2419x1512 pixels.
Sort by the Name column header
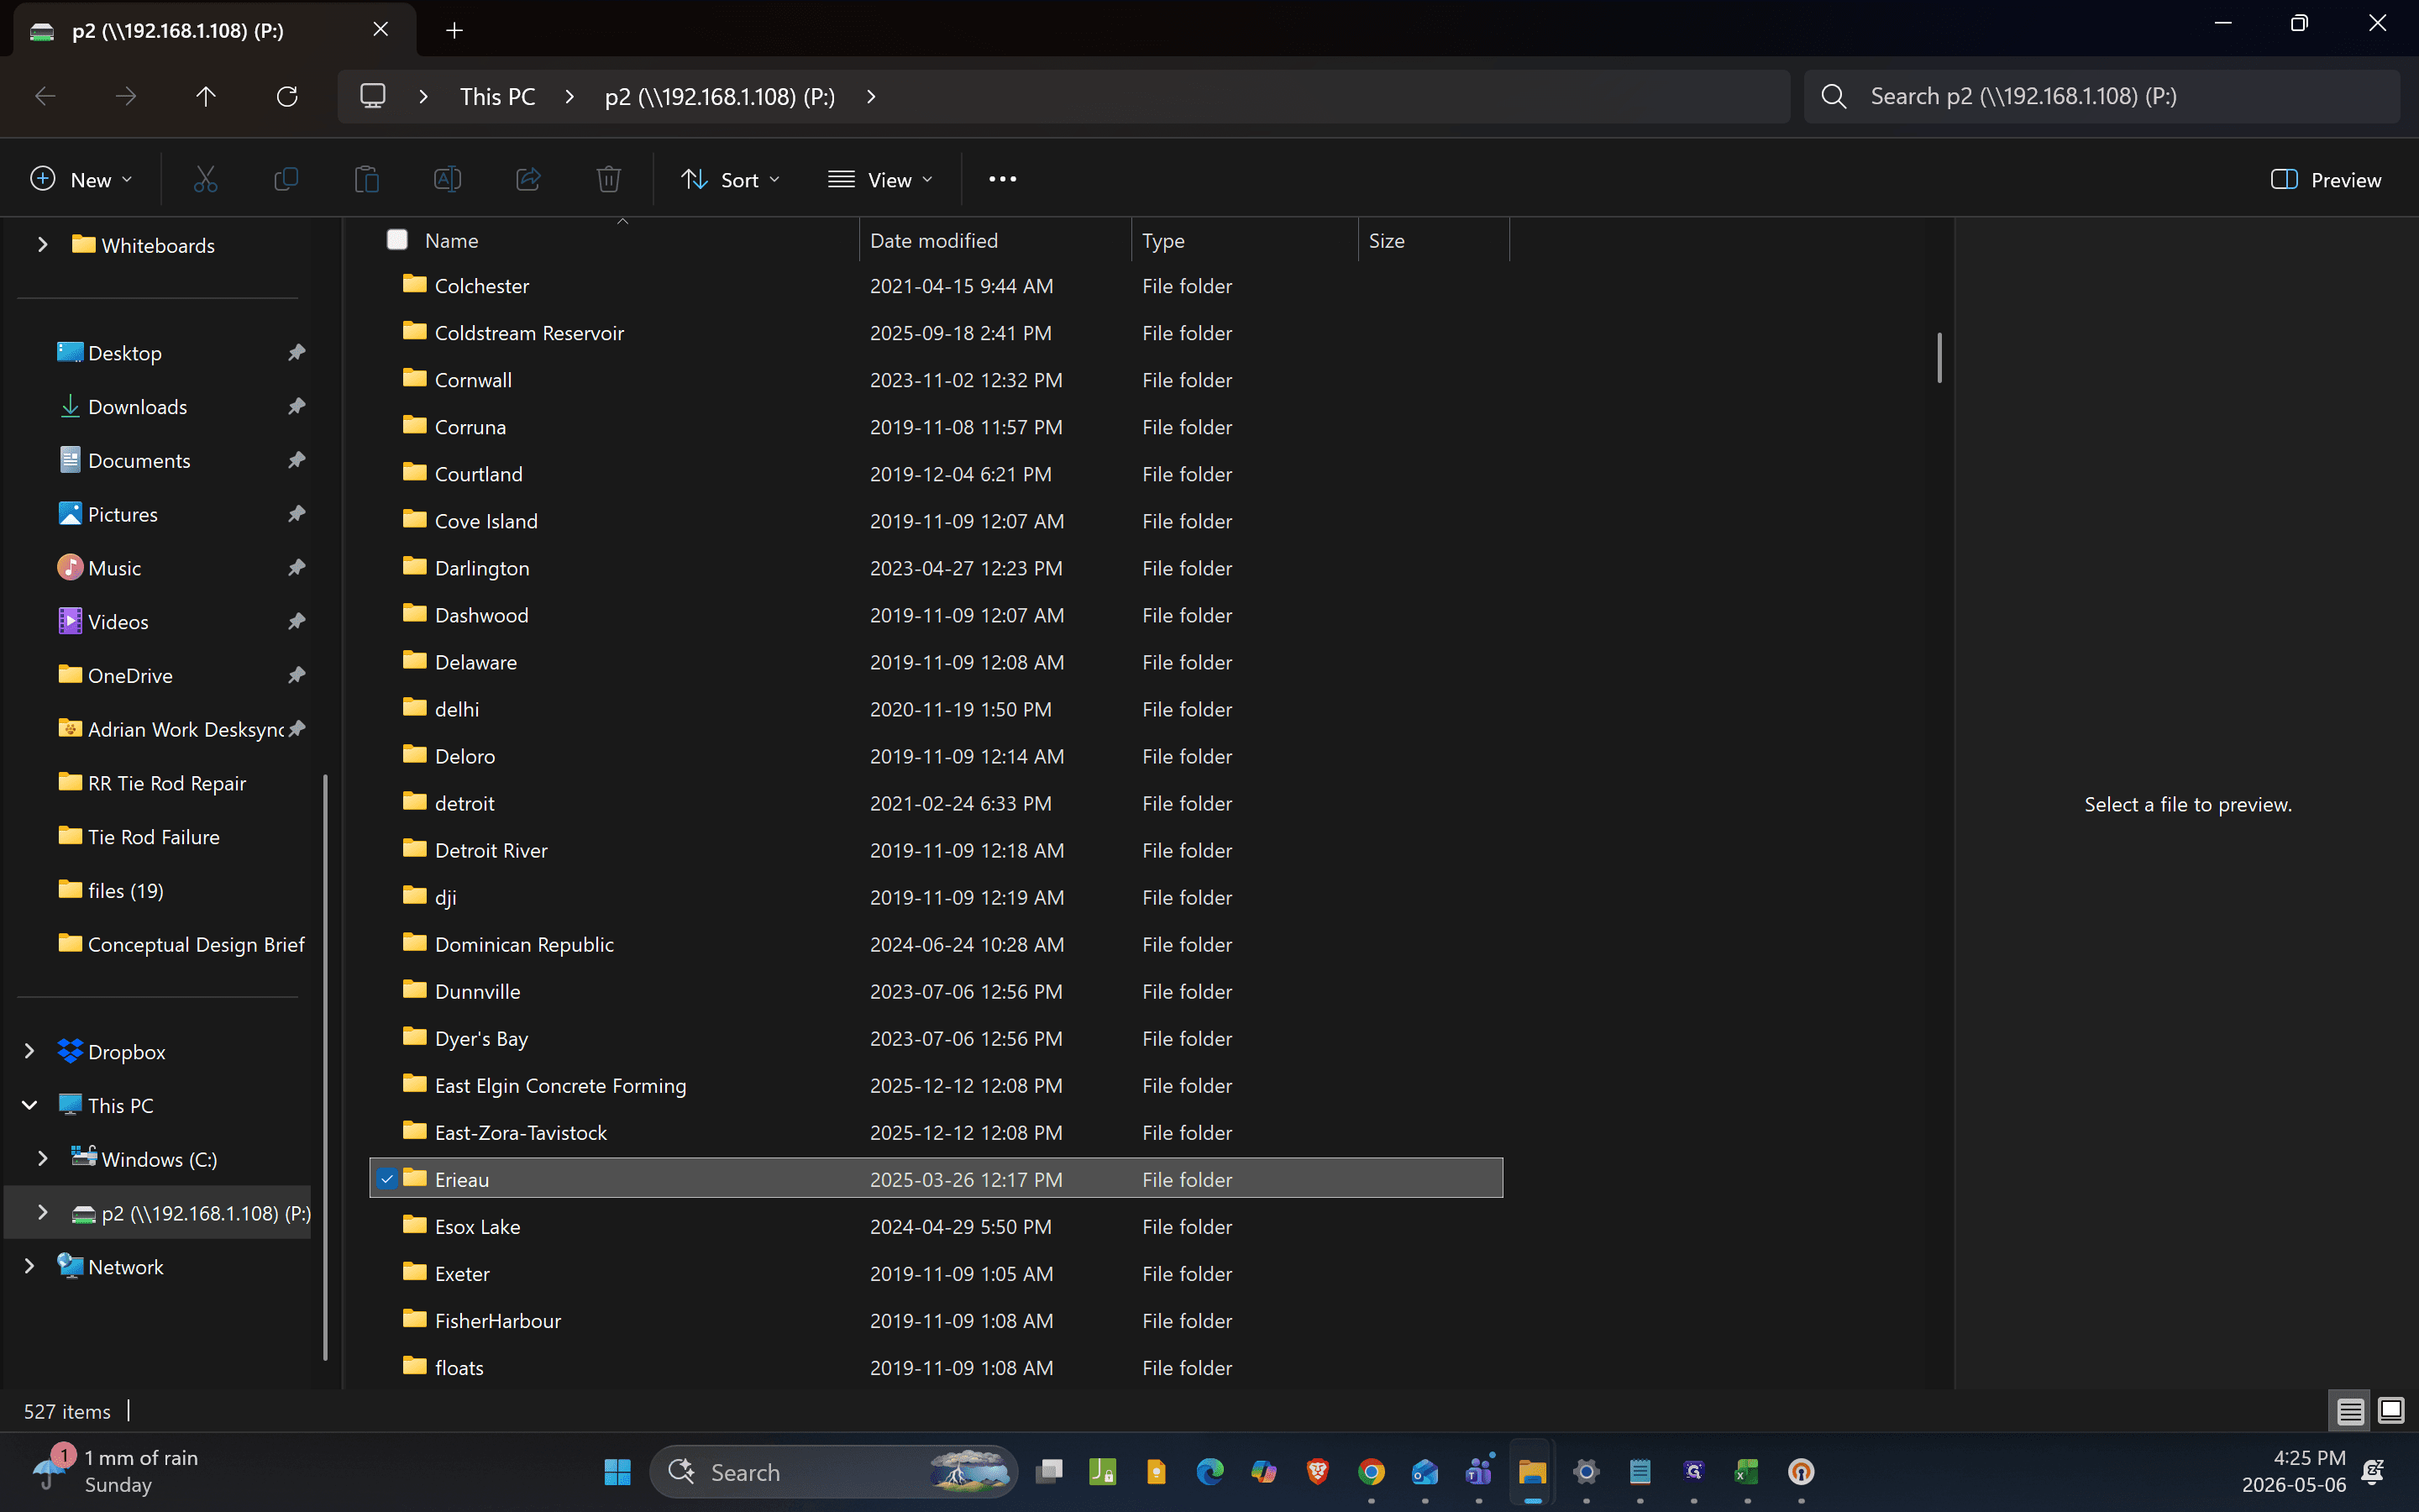(622, 240)
